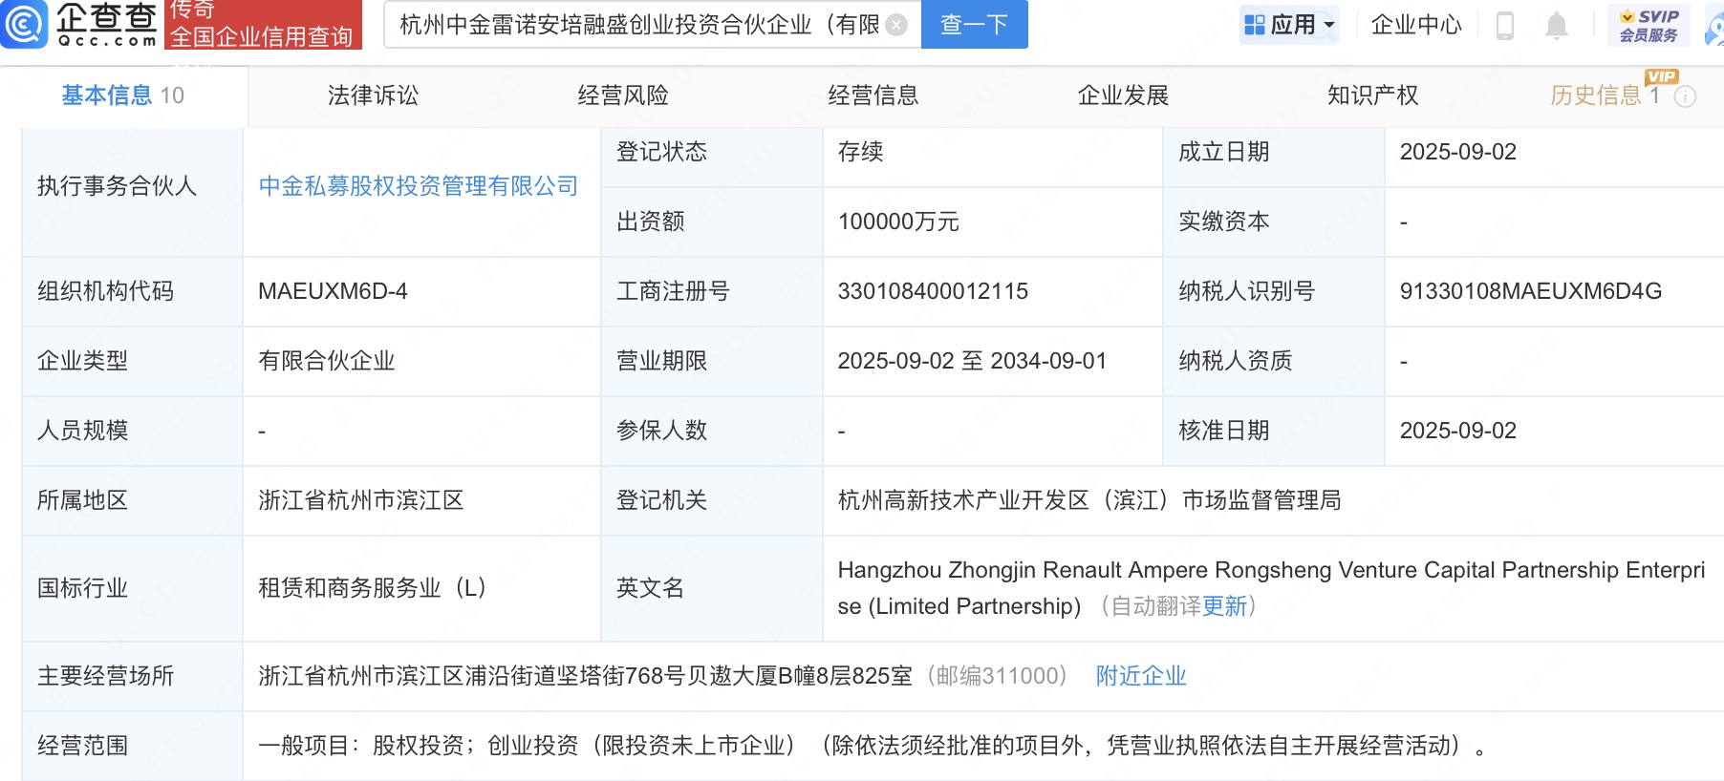Click the info icon beside 历史信息
Viewport: 1724px width, 781px height.
(1686, 96)
